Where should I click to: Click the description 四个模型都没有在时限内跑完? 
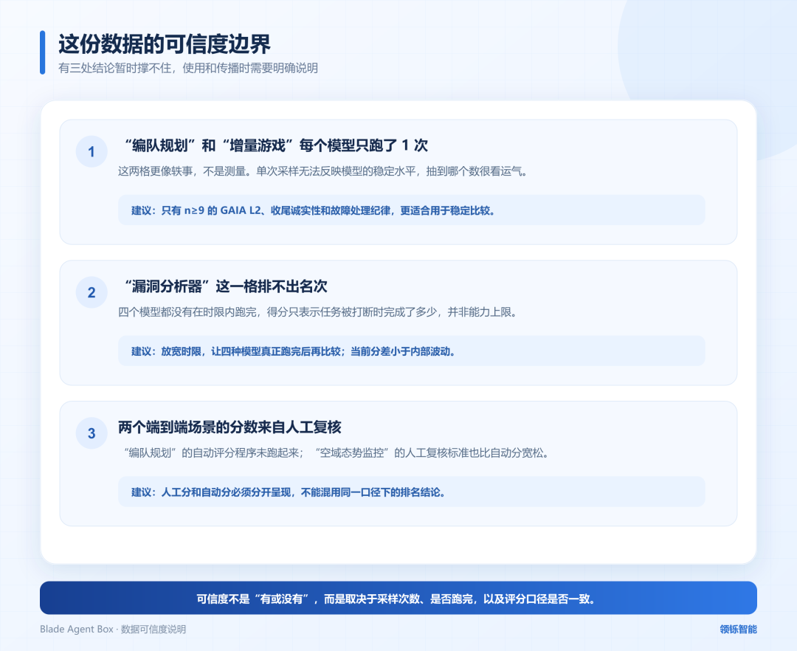(x=319, y=312)
